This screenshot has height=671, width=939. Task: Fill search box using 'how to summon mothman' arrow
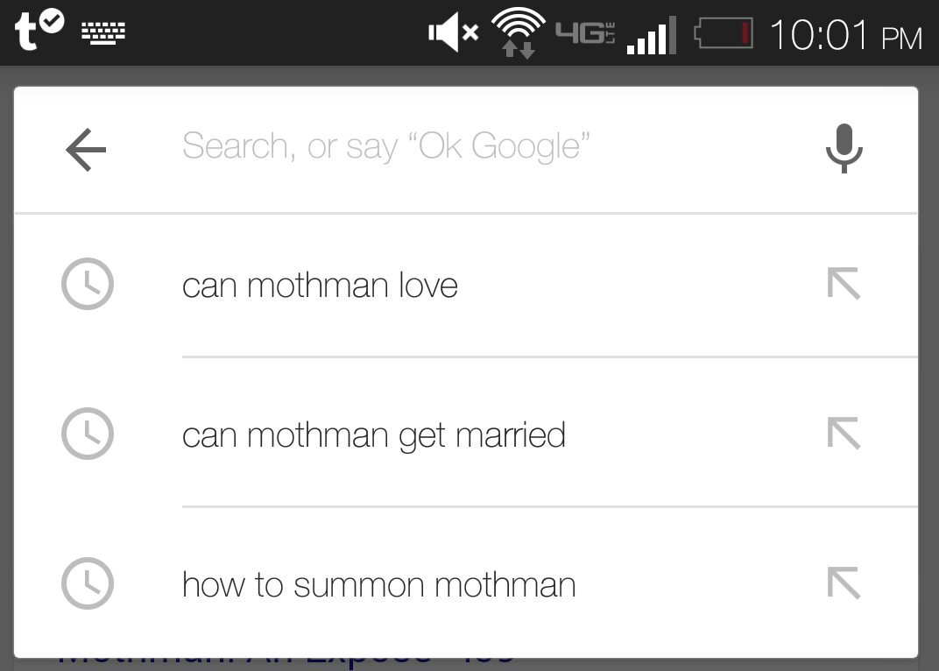(x=844, y=583)
